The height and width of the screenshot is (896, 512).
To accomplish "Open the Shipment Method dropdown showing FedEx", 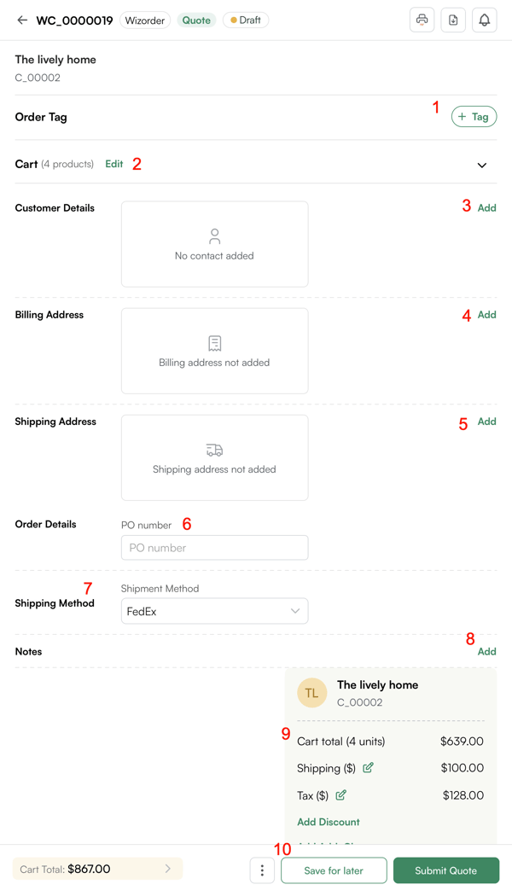I will tap(214, 611).
